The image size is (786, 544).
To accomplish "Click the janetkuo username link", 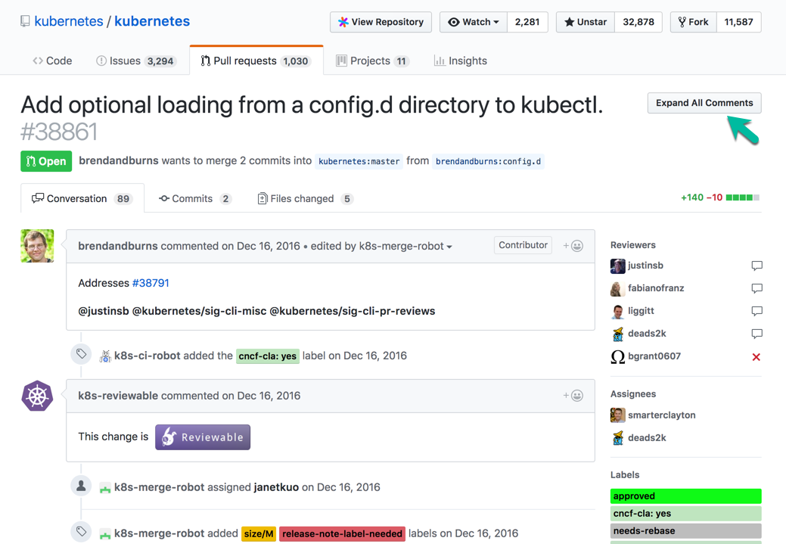I will pyautogui.click(x=276, y=487).
